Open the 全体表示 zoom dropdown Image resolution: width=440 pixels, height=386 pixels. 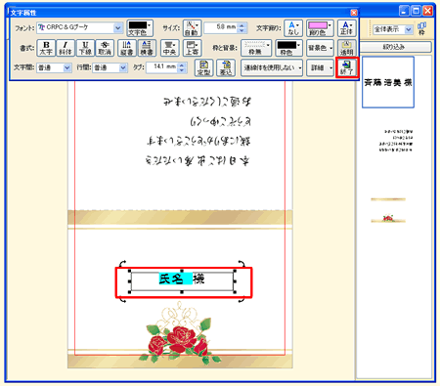point(393,29)
